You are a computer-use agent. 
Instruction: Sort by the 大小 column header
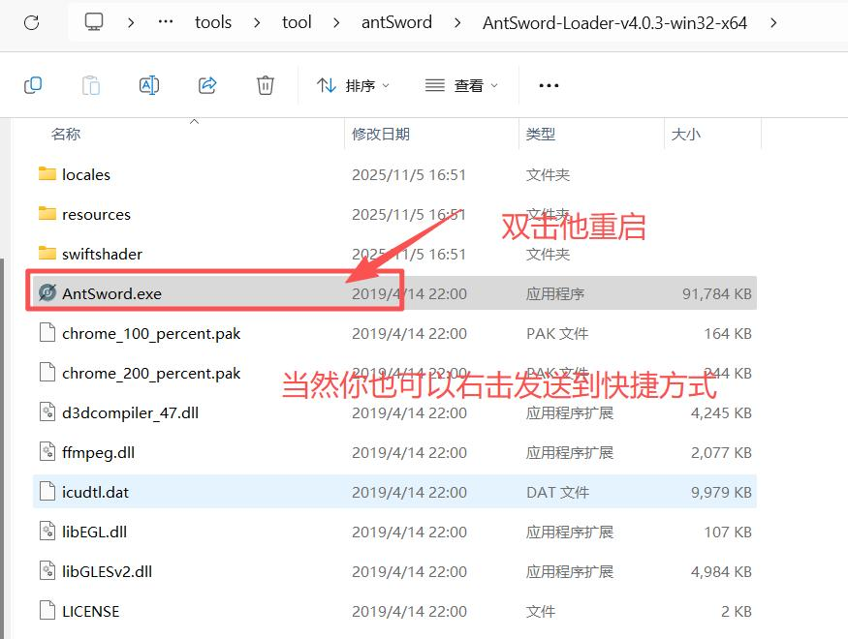pyautogui.click(x=685, y=134)
